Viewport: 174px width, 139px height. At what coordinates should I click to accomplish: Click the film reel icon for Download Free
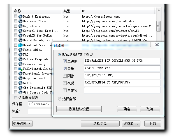20,45
